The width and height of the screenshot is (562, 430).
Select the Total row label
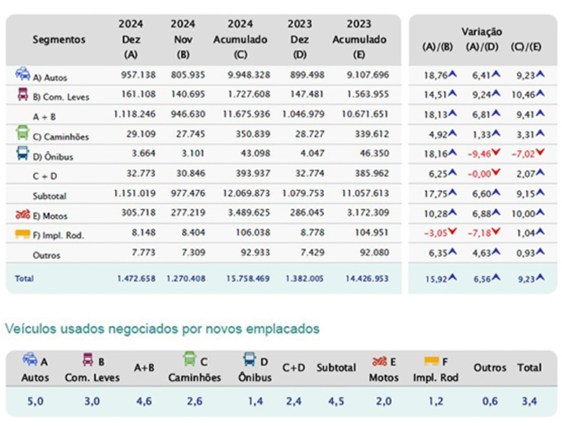[x=24, y=278]
